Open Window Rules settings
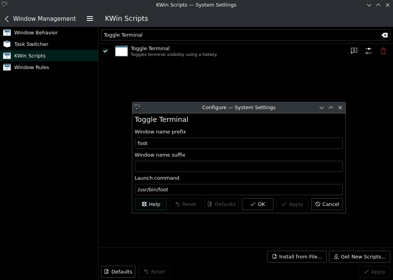Image resolution: width=393 pixels, height=280 pixels. [49, 67]
